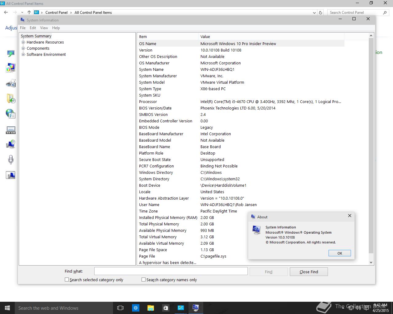Click the About dialog information icon
Screen dimensions: 393x314
[256, 230]
